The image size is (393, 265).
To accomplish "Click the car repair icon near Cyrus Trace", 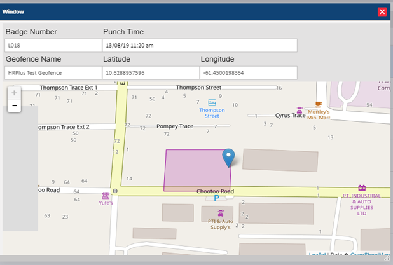I will (x=300, y=111).
